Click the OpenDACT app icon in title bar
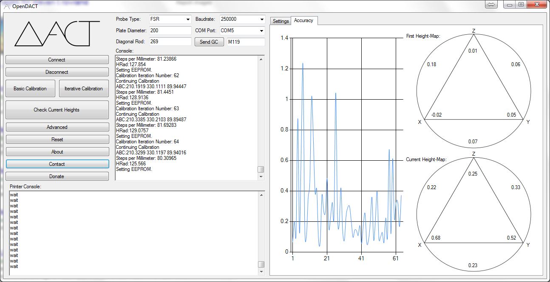The image size is (550, 282). coord(6,6)
